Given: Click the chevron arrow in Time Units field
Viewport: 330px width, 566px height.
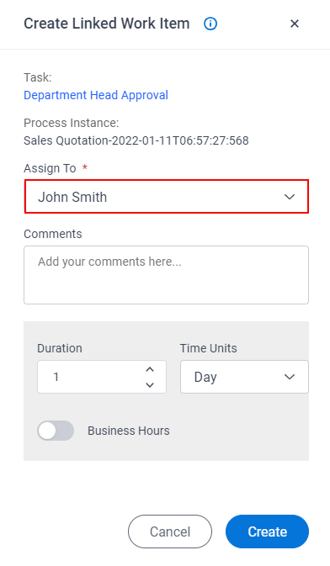Looking at the screenshot, I should click(x=290, y=378).
